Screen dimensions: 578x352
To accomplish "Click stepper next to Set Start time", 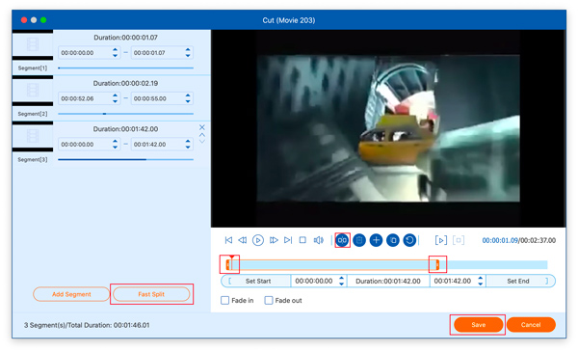I will (x=341, y=281).
